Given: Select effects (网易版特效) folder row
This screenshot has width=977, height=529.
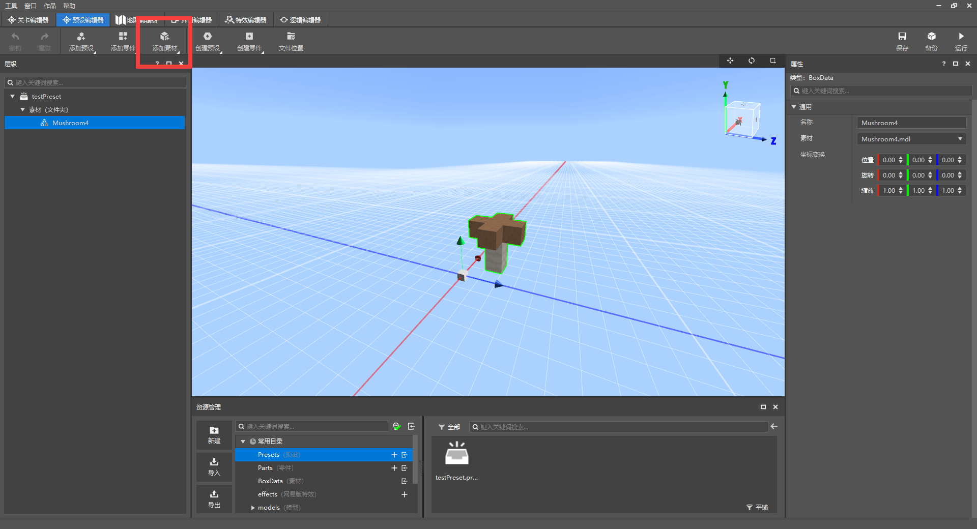Looking at the screenshot, I should click(x=324, y=494).
